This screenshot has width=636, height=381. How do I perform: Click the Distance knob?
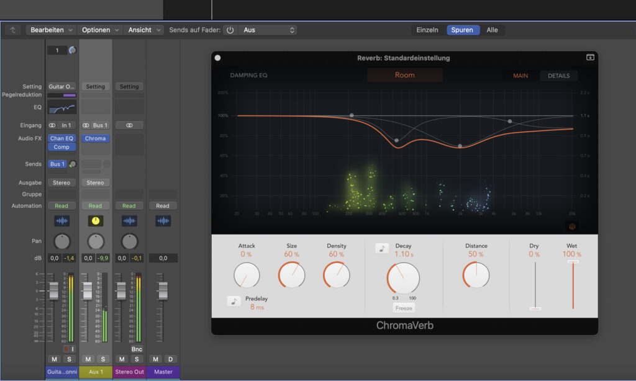click(476, 276)
